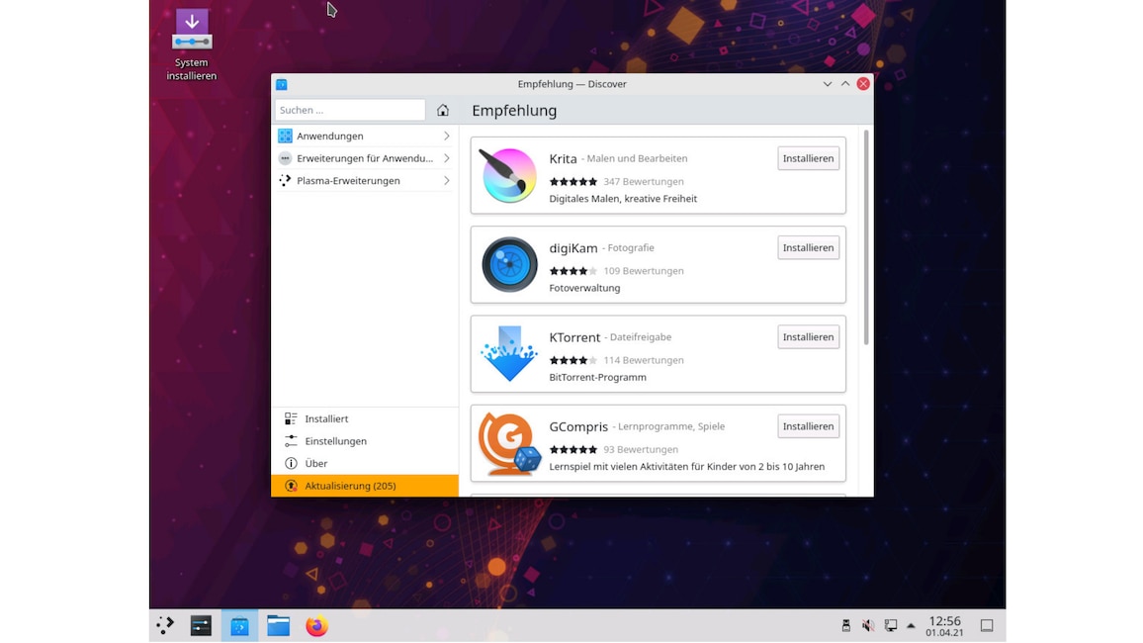Open Discover's Home page icon
Screen dimensions: 1143x643
pos(443,110)
